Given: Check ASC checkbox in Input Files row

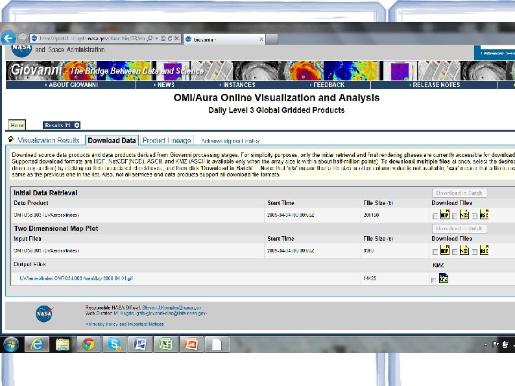Looking at the screenshot, I should point(475,252).
